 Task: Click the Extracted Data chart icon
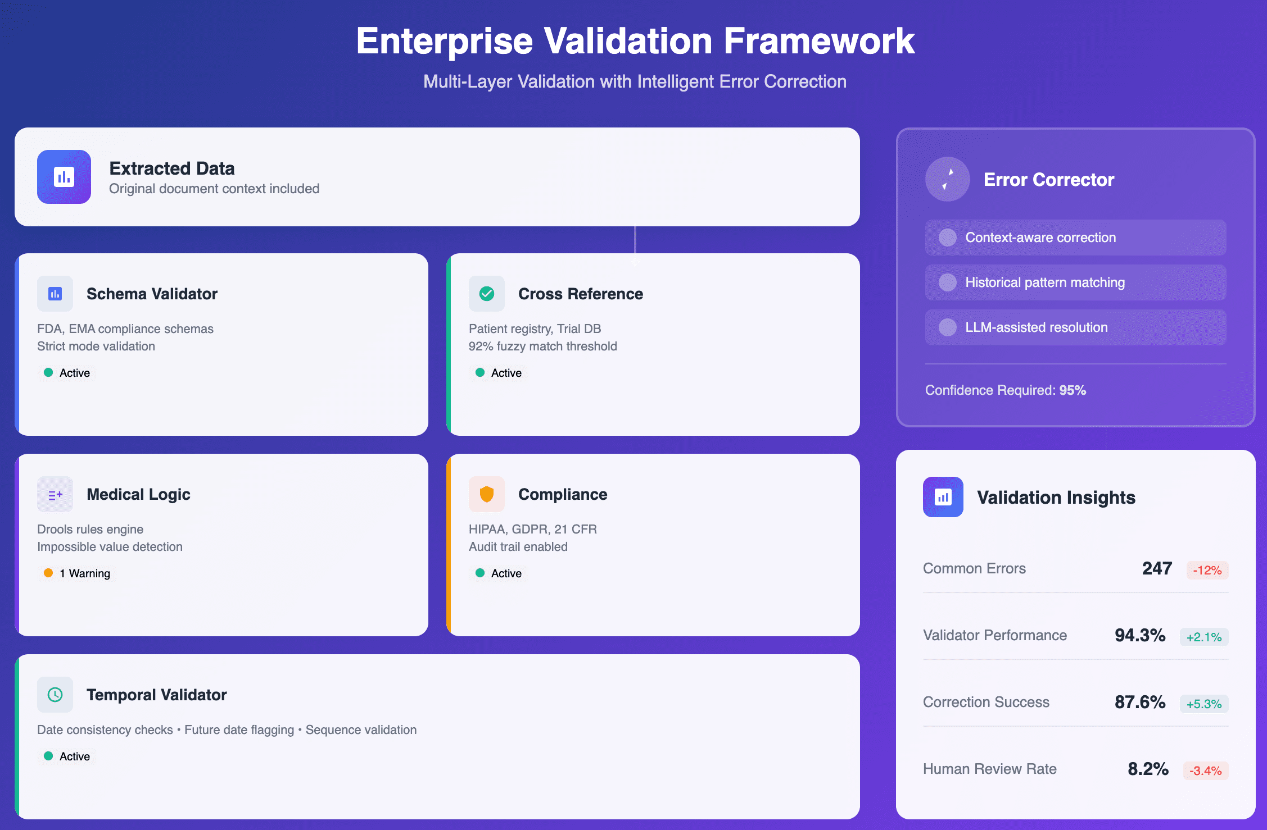click(64, 177)
